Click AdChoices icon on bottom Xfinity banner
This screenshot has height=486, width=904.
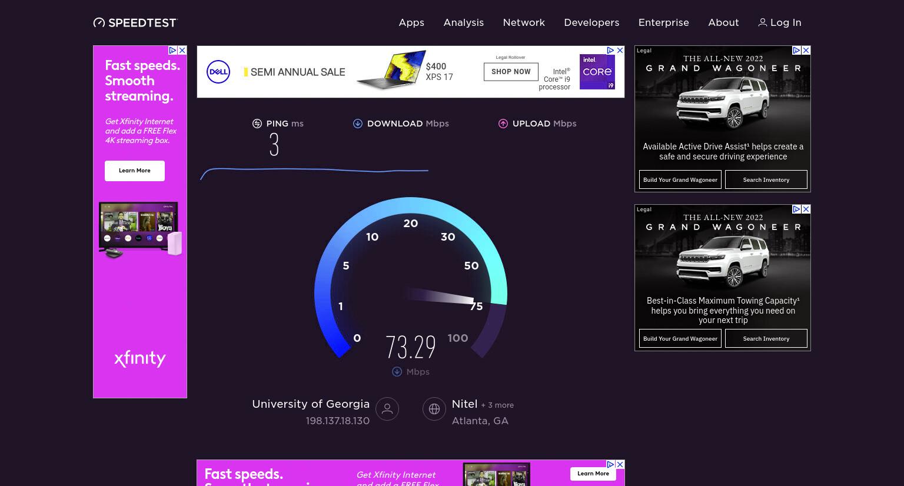(x=610, y=465)
